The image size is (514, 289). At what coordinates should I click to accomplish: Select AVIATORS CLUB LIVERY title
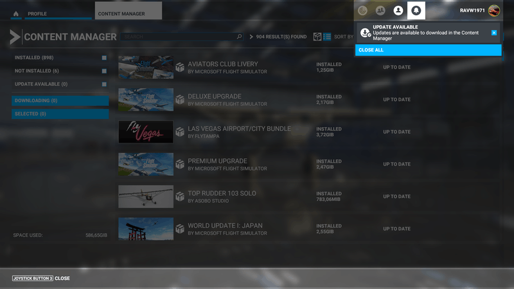click(x=223, y=64)
